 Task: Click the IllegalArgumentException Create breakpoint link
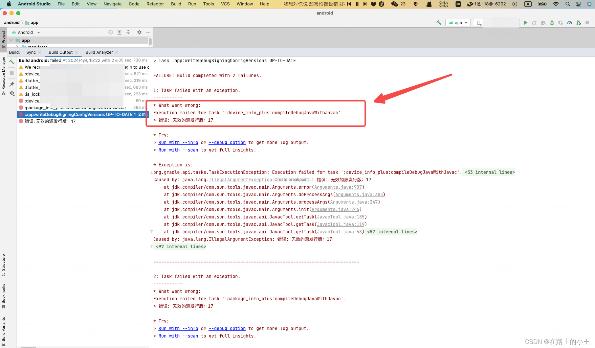point(292,180)
